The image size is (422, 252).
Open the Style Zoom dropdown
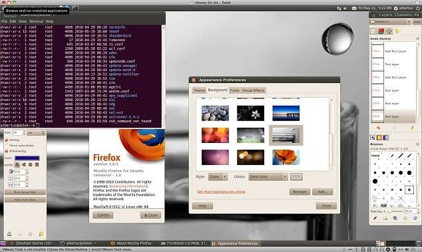pos(218,177)
